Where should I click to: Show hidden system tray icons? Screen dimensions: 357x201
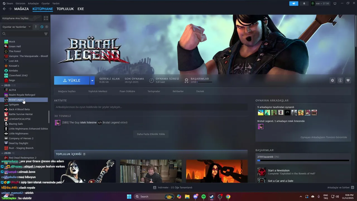pos(300,197)
